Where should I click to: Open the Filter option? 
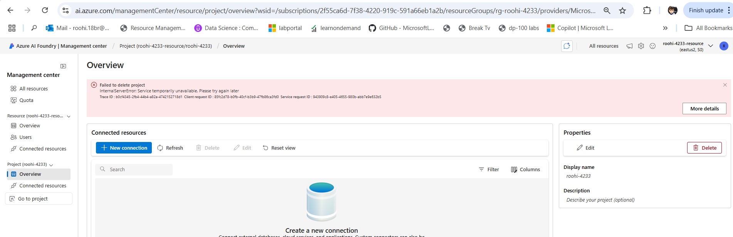coord(489,169)
